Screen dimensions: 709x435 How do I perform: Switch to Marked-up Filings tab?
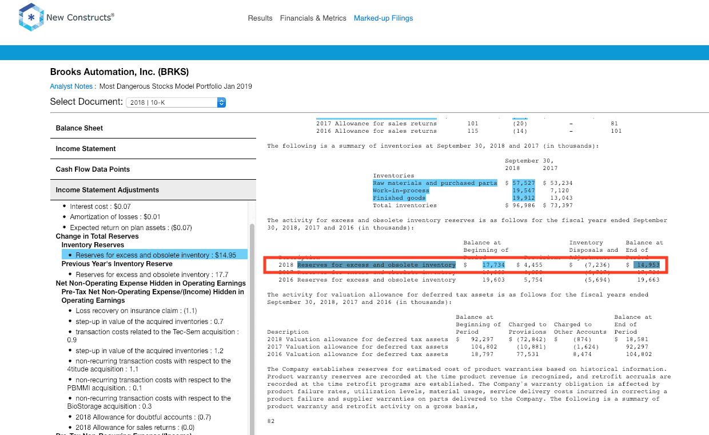(x=383, y=18)
